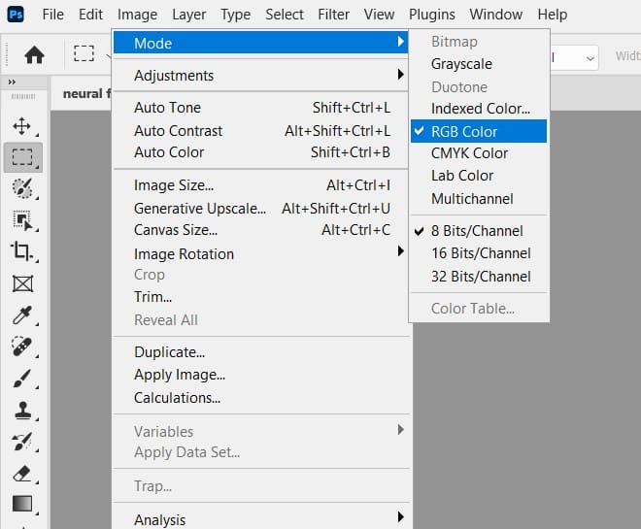Open the options bar dropdown chevron
Screen dimensions: 641x529
coord(590,58)
